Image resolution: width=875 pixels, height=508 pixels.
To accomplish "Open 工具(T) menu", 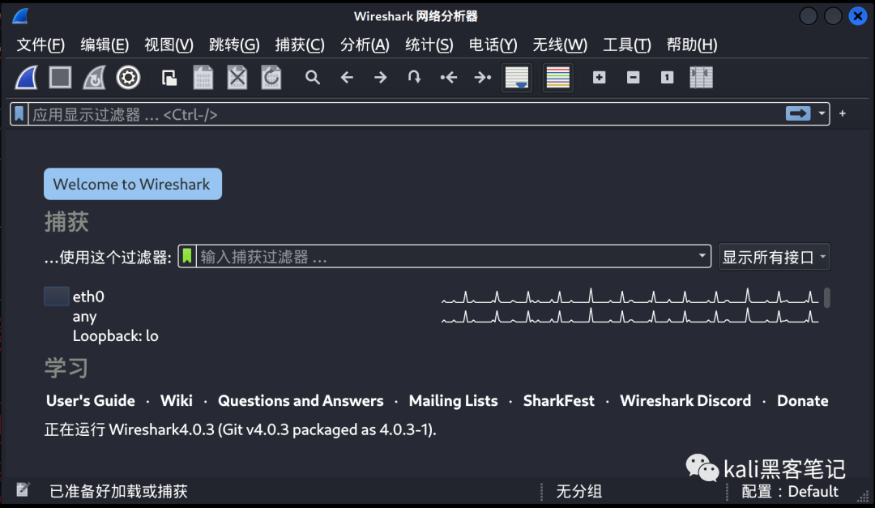I will (x=626, y=45).
